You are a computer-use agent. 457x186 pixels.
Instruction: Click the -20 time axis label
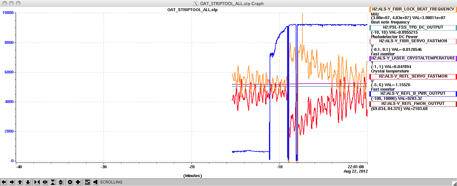pyautogui.click(x=192, y=167)
